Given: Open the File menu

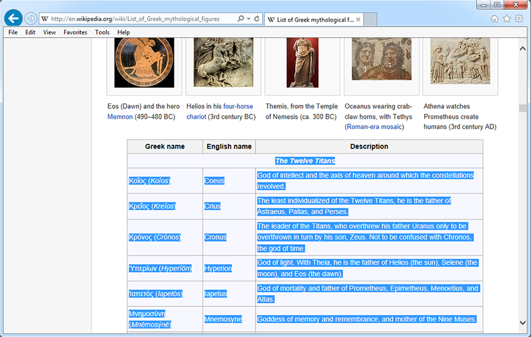Looking at the screenshot, I should click(13, 32).
